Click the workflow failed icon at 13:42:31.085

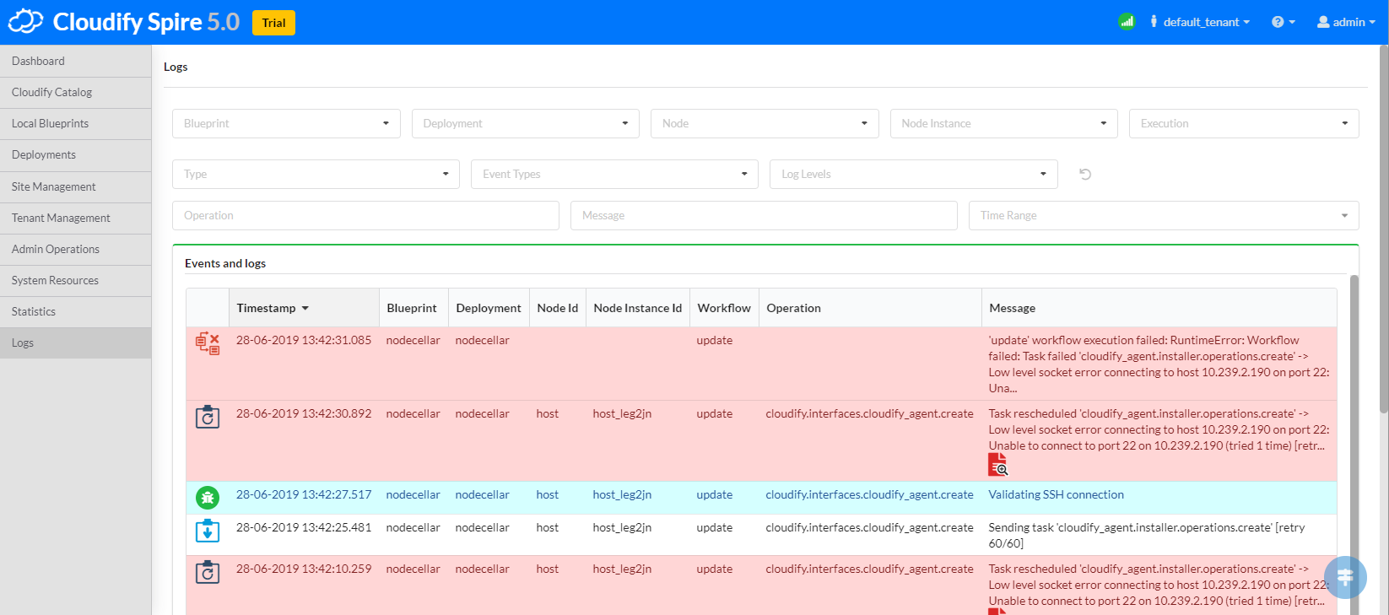[x=208, y=343]
